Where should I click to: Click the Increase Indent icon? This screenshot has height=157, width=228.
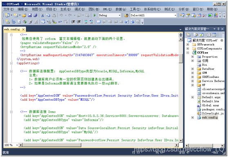point(78,22)
